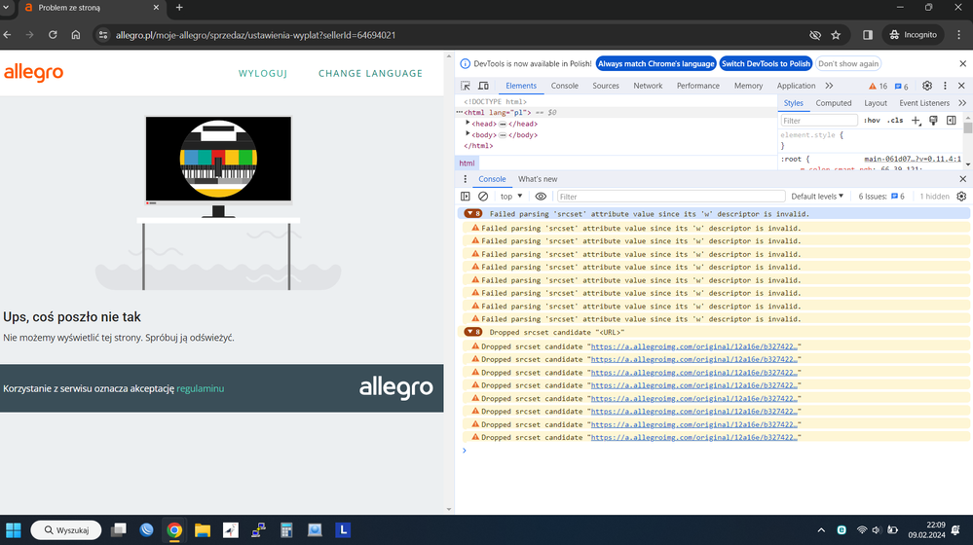Reload the page with refresh icon
Viewport: 973px width, 545px height.
point(53,35)
